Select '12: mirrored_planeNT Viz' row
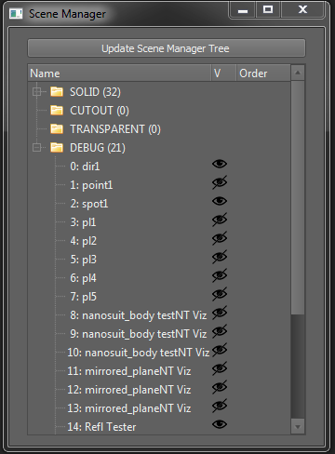This screenshot has height=454, width=335. tap(159, 390)
